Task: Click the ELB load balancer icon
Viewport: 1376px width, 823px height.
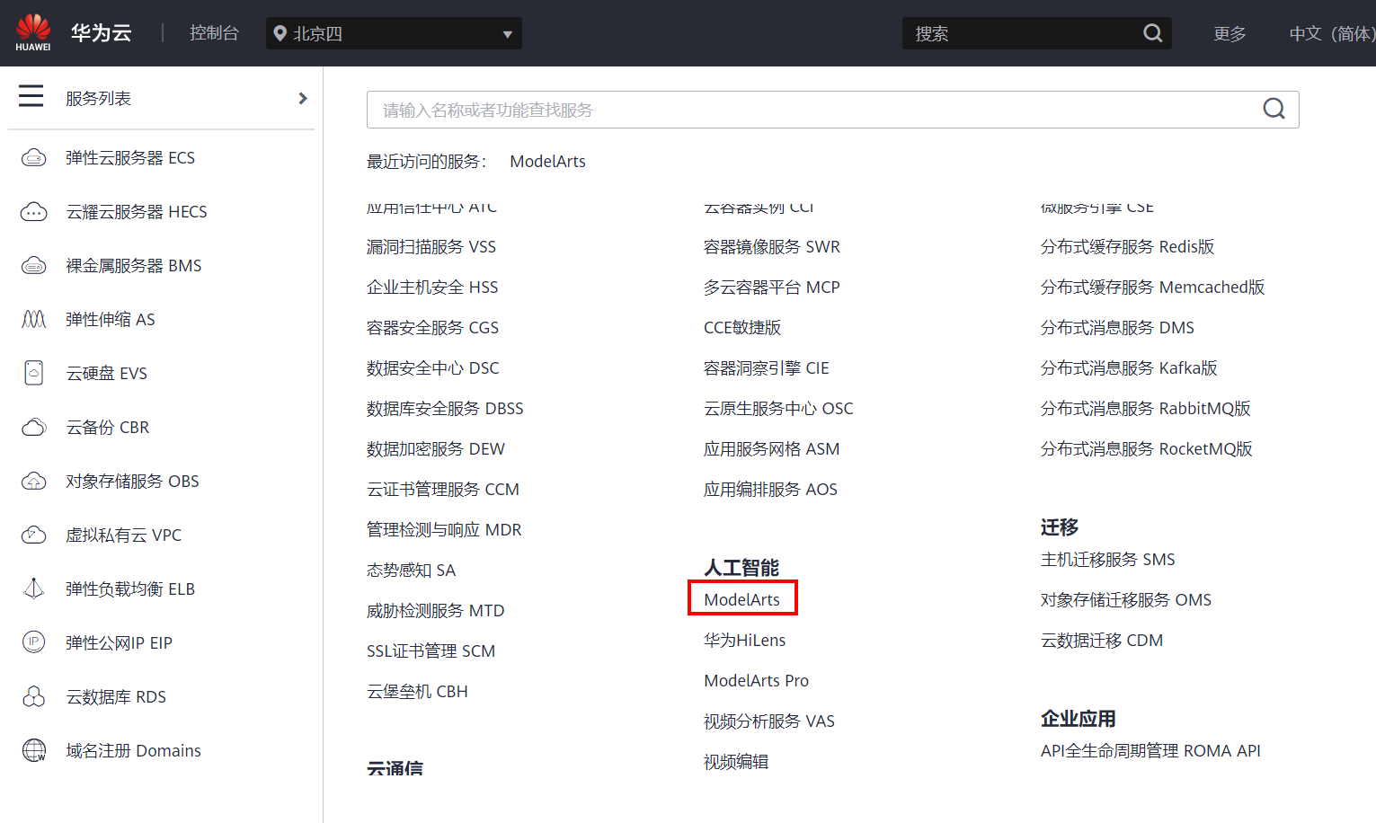Action: tap(34, 588)
